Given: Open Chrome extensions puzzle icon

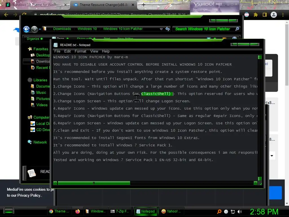Looking at the screenshot, I should click(x=256, y=15).
